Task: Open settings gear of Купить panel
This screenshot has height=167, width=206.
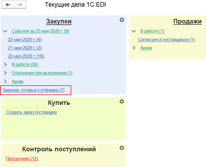Action: (x=122, y=101)
